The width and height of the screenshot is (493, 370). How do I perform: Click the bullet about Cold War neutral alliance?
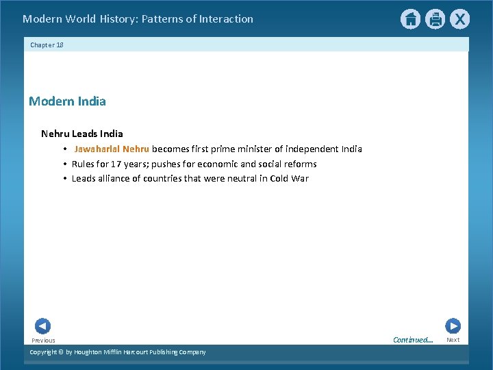pos(190,178)
